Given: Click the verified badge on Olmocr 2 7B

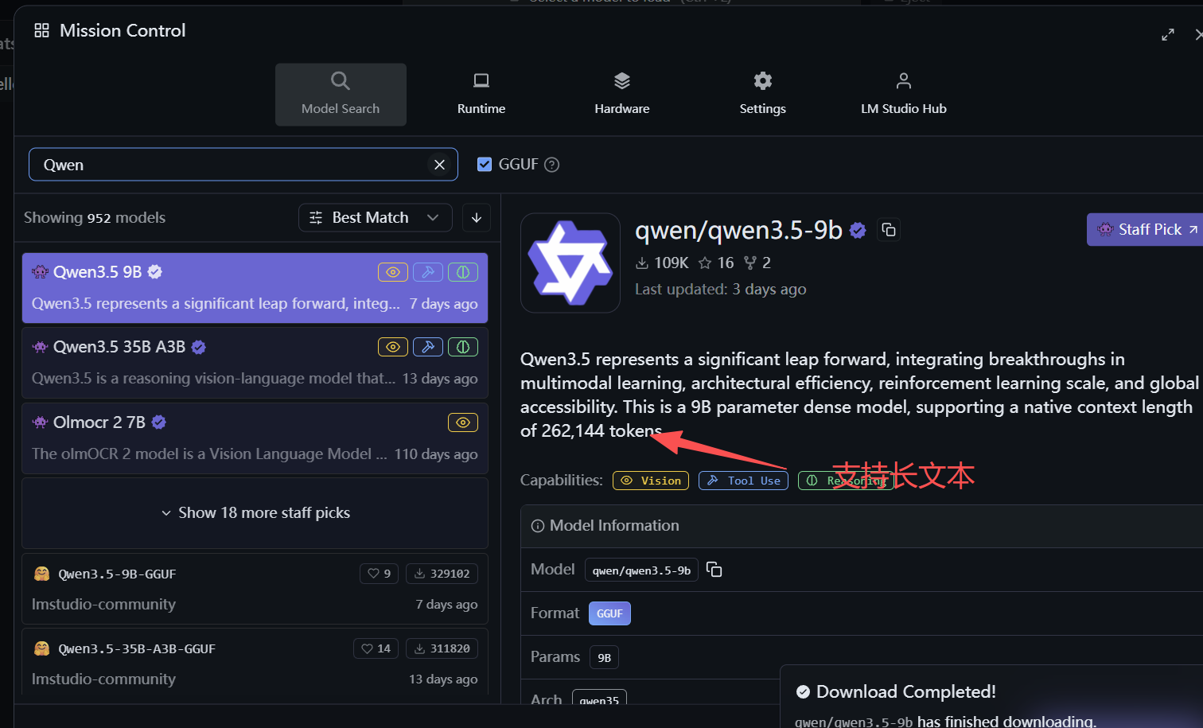Looking at the screenshot, I should coord(159,422).
